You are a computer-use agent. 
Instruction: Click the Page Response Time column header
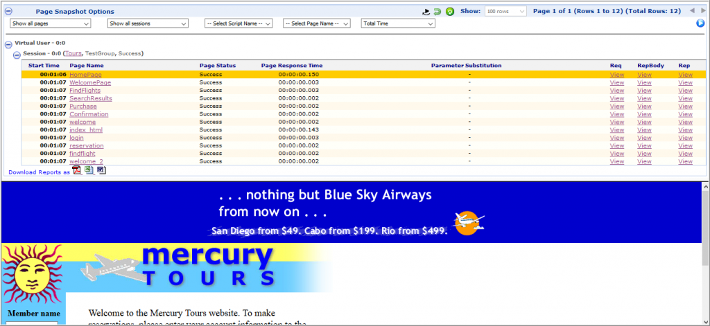(x=292, y=66)
